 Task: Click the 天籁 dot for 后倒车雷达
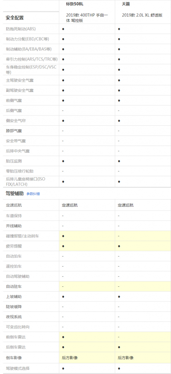[x=119, y=347]
